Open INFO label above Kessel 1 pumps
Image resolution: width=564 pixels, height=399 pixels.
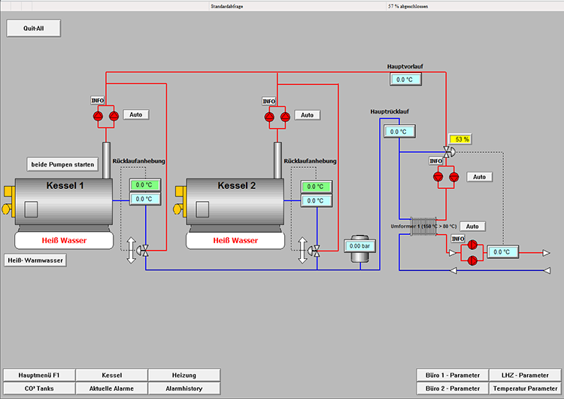tap(98, 100)
